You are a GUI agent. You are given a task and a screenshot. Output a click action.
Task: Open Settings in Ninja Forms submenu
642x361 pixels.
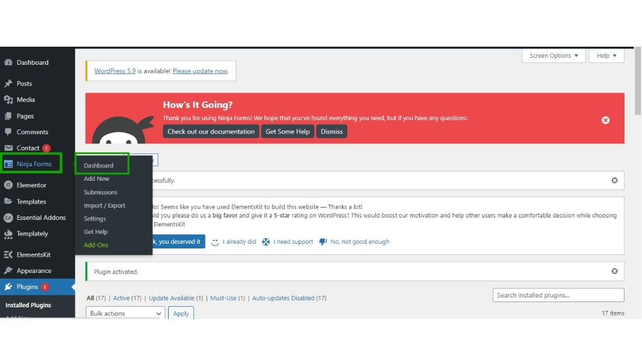pos(95,219)
